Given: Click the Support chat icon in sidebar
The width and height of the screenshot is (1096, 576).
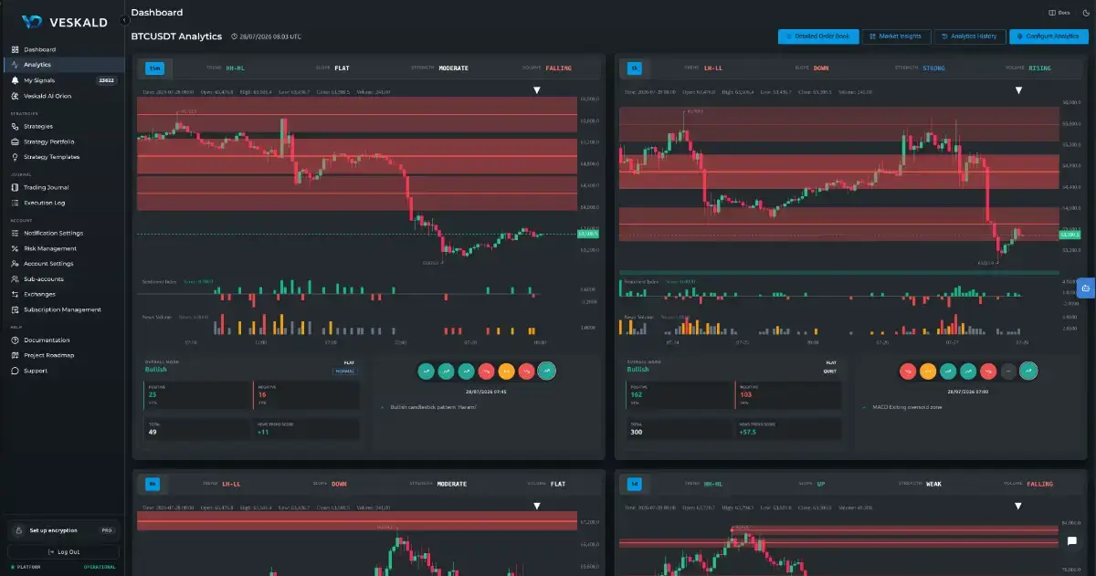Looking at the screenshot, I should (15, 371).
